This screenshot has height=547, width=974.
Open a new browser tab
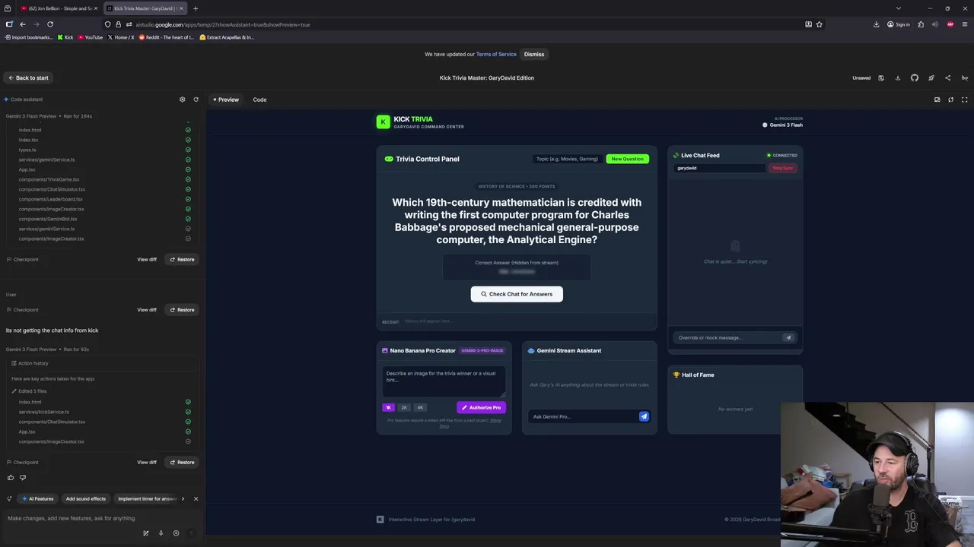tap(195, 8)
